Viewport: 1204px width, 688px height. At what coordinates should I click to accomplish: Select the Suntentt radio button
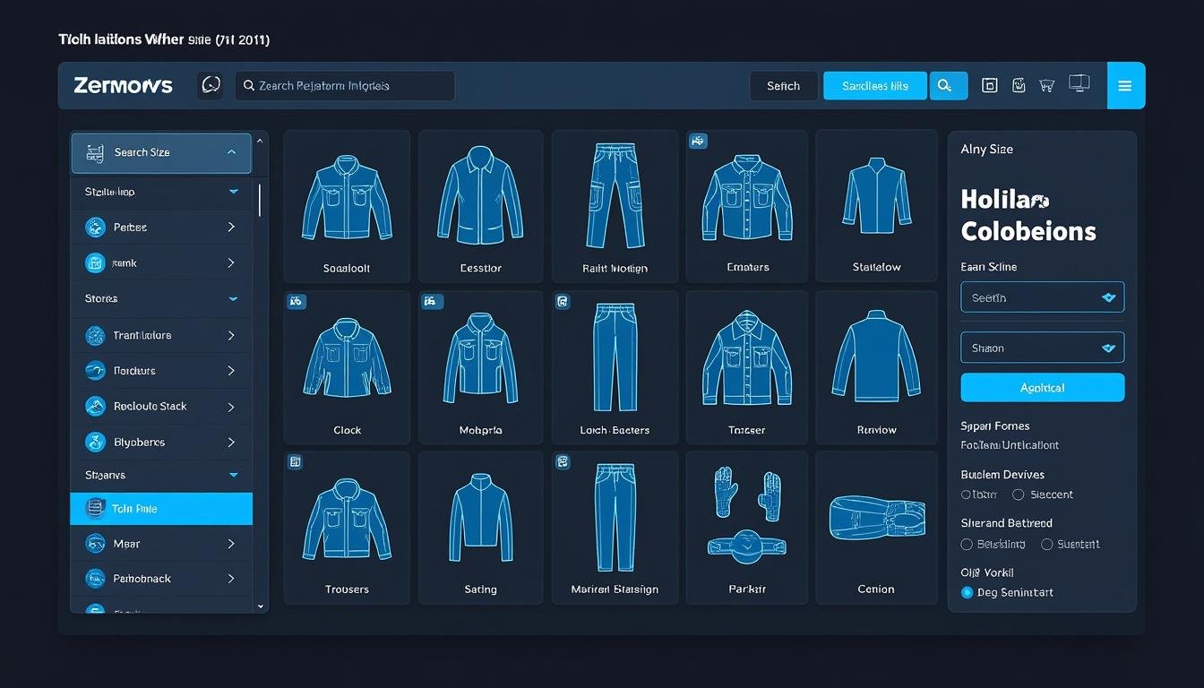[1046, 544]
